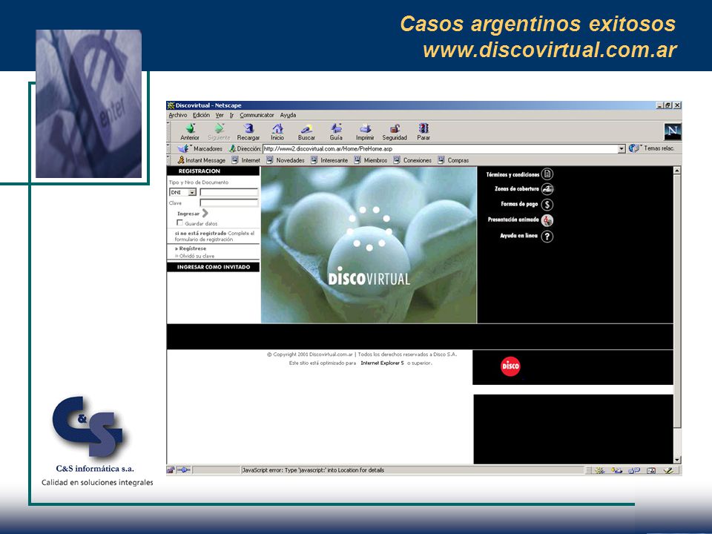Click the Regístrese link
The width and height of the screenshot is (712, 534).
click(191, 248)
